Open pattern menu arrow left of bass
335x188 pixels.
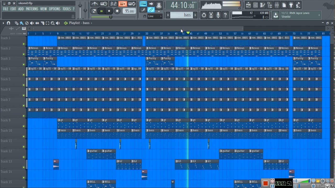[168, 15]
